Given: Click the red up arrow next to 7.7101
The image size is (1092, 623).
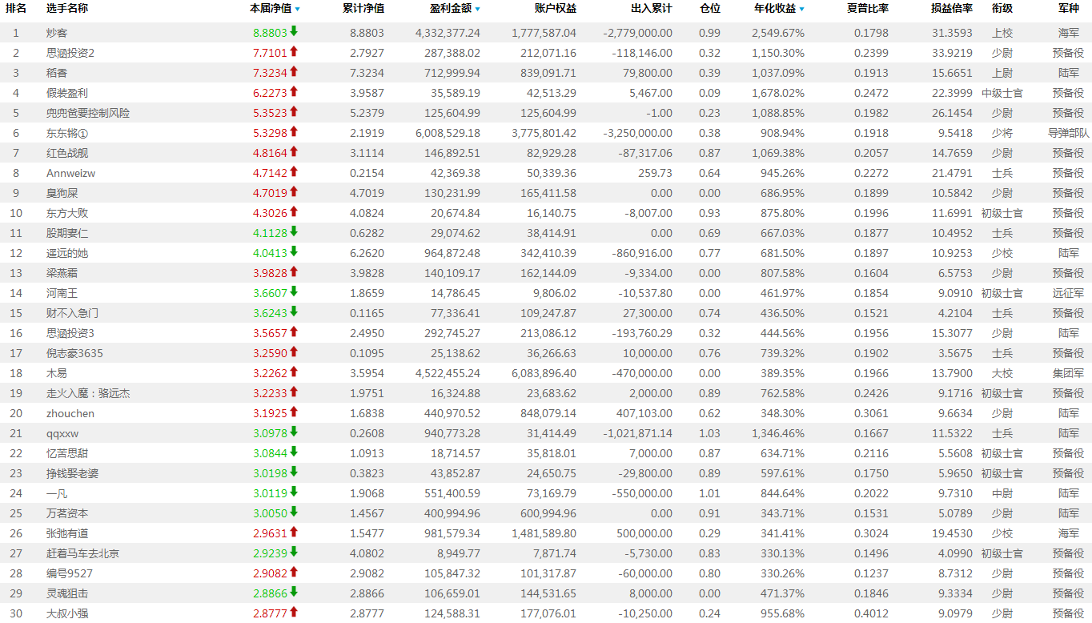Looking at the screenshot, I should click(x=294, y=51).
